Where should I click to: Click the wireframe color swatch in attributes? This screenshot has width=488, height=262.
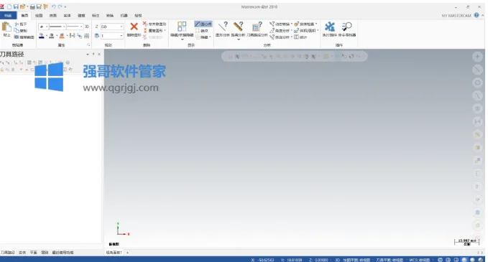click(42, 36)
